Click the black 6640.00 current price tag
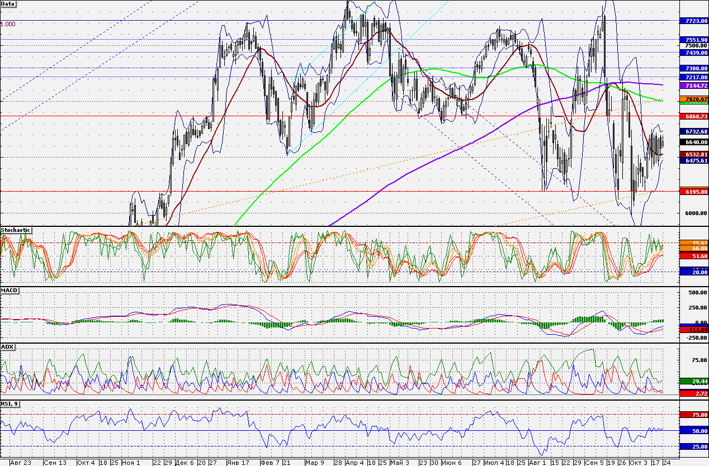This screenshot has height=466, width=709. pyautogui.click(x=693, y=142)
